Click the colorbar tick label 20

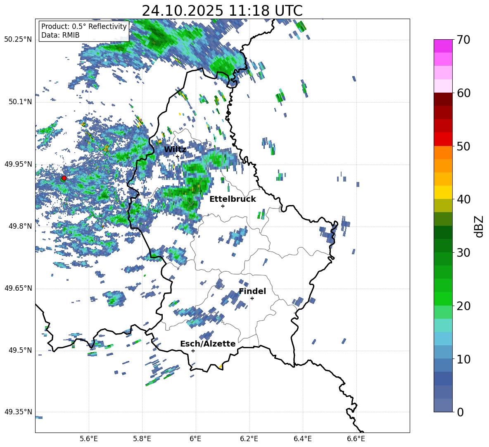[463, 306]
